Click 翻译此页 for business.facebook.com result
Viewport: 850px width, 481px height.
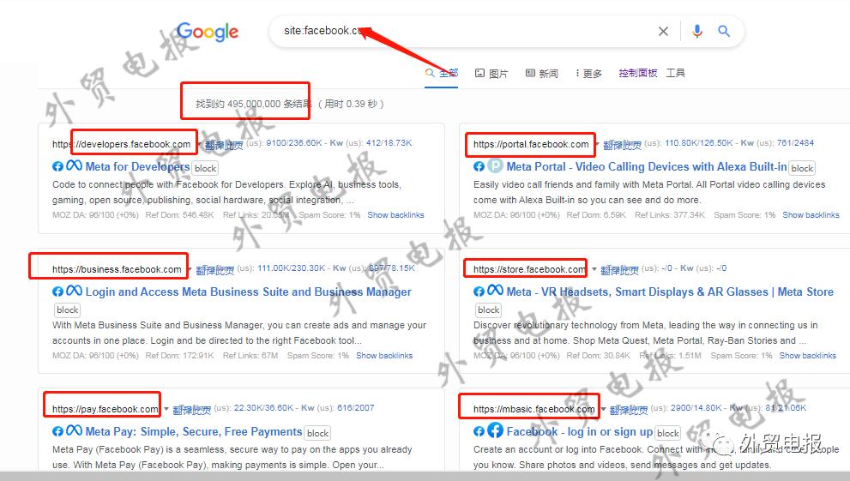[214, 270]
